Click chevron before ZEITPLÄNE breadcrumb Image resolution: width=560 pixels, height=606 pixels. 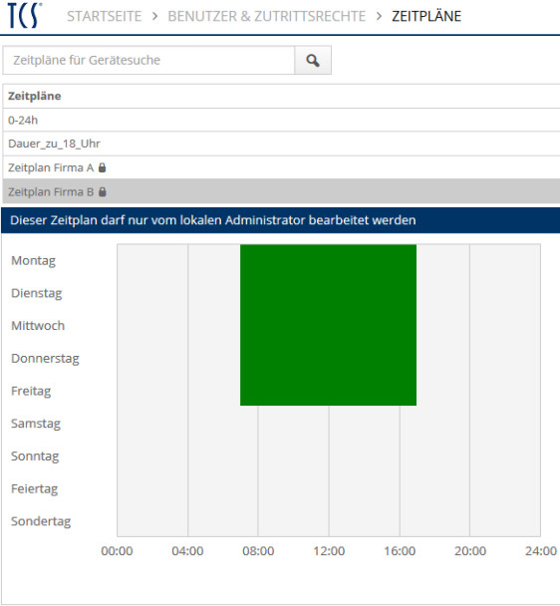click(x=379, y=16)
